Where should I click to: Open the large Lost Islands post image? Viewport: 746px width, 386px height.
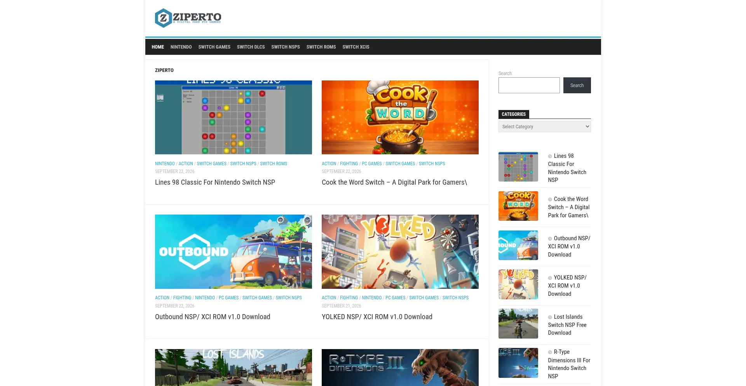pos(234,367)
